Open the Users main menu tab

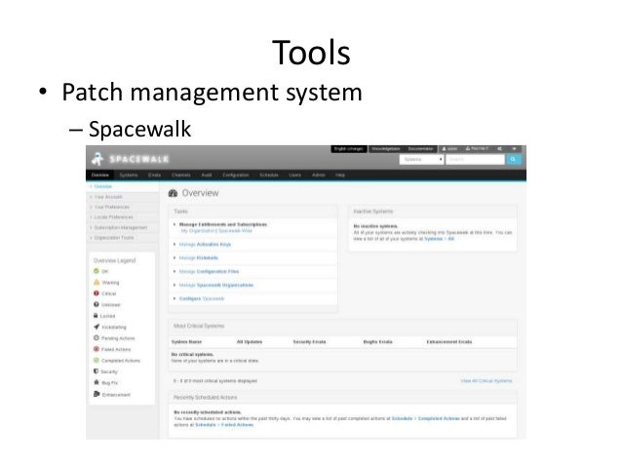point(294,175)
